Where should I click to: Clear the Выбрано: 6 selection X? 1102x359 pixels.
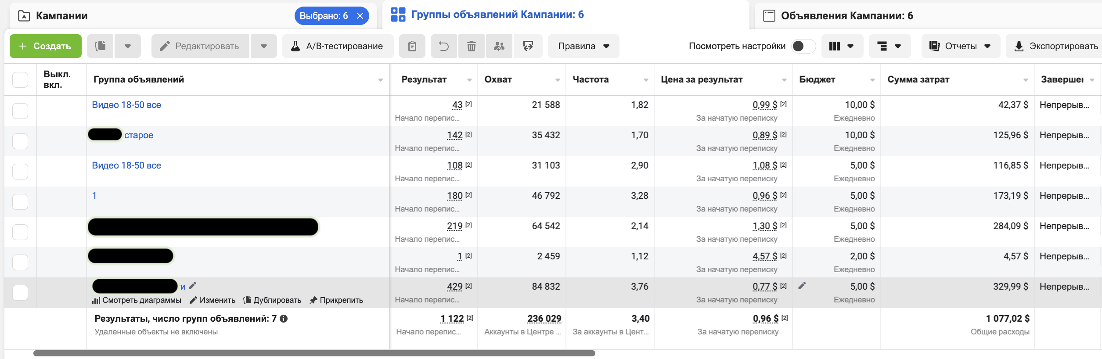[x=360, y=16]
